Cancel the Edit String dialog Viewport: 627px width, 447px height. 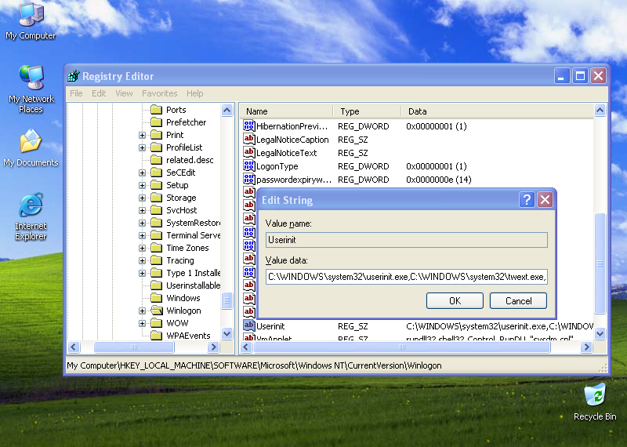point(518,300)
